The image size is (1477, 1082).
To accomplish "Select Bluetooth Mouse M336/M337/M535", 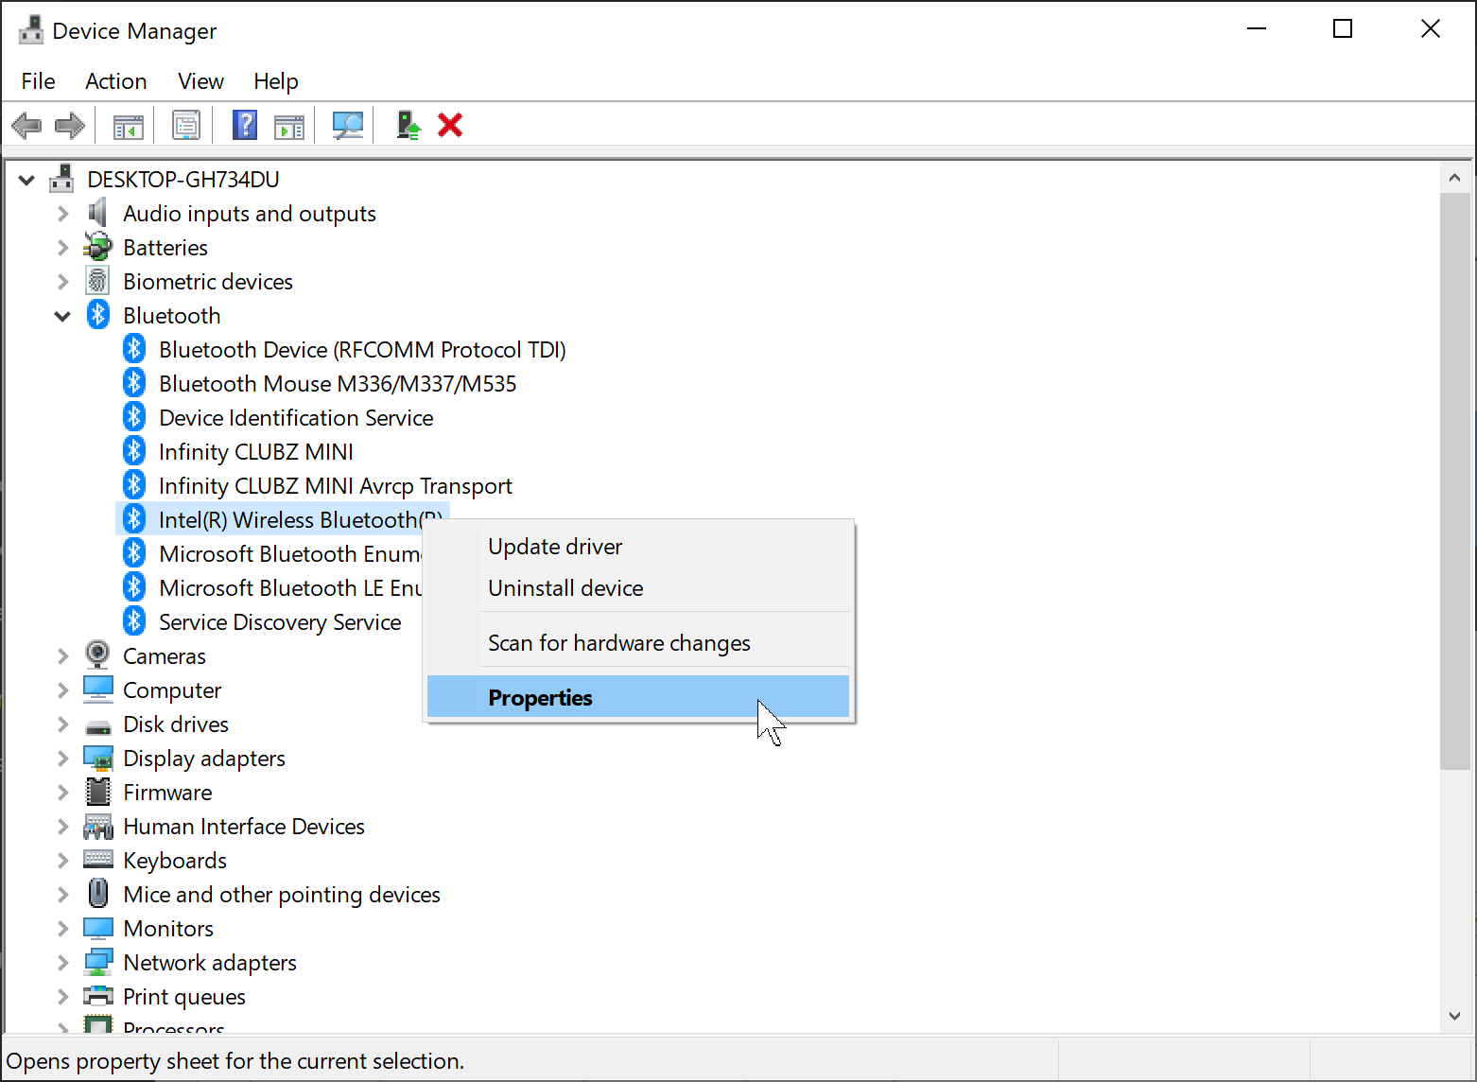I will (x=338, y=384).
